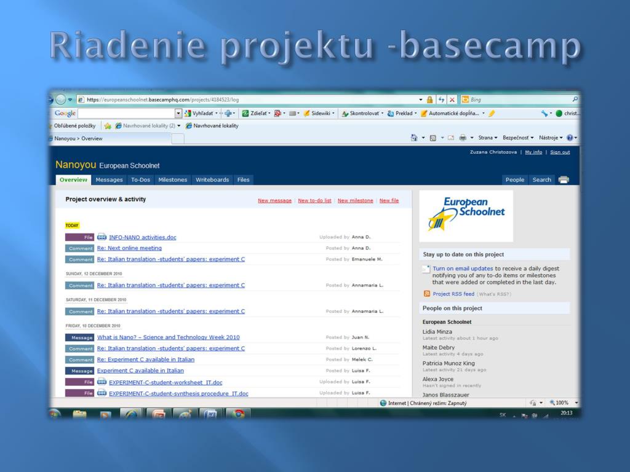
Task: Click the browser forward navigation button
Action: [61, 100]
